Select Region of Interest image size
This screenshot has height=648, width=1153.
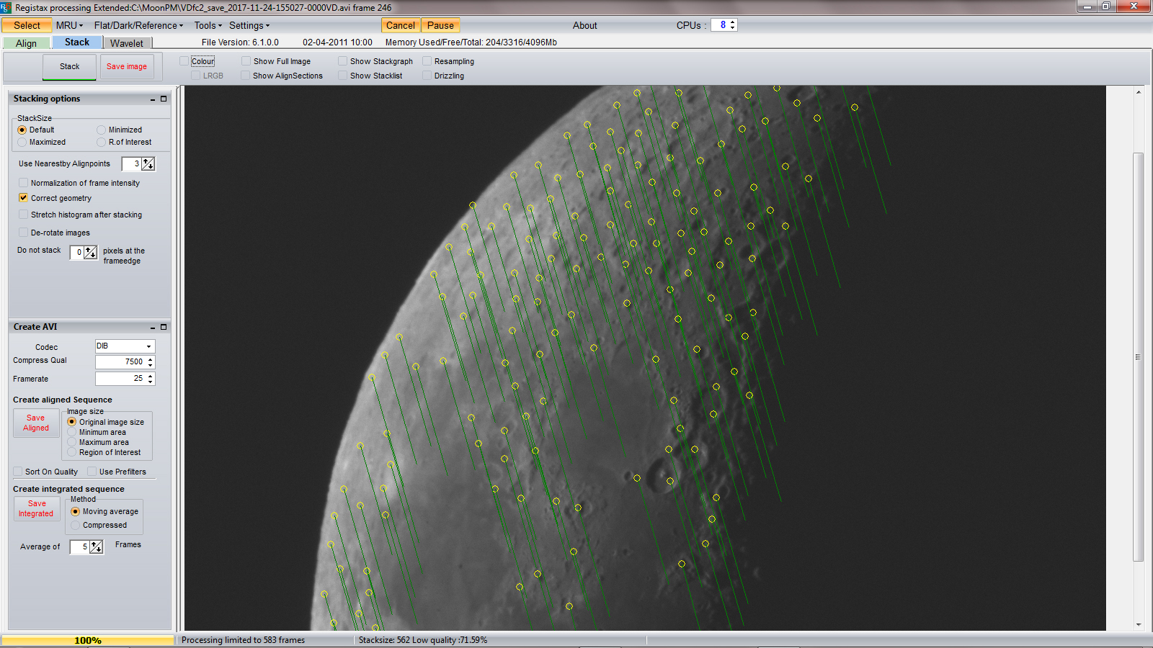71,452
